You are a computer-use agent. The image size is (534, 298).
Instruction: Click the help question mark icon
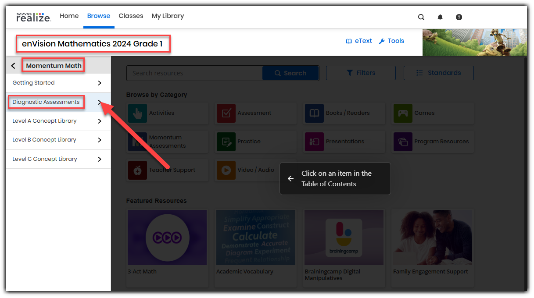coord(459,17)
